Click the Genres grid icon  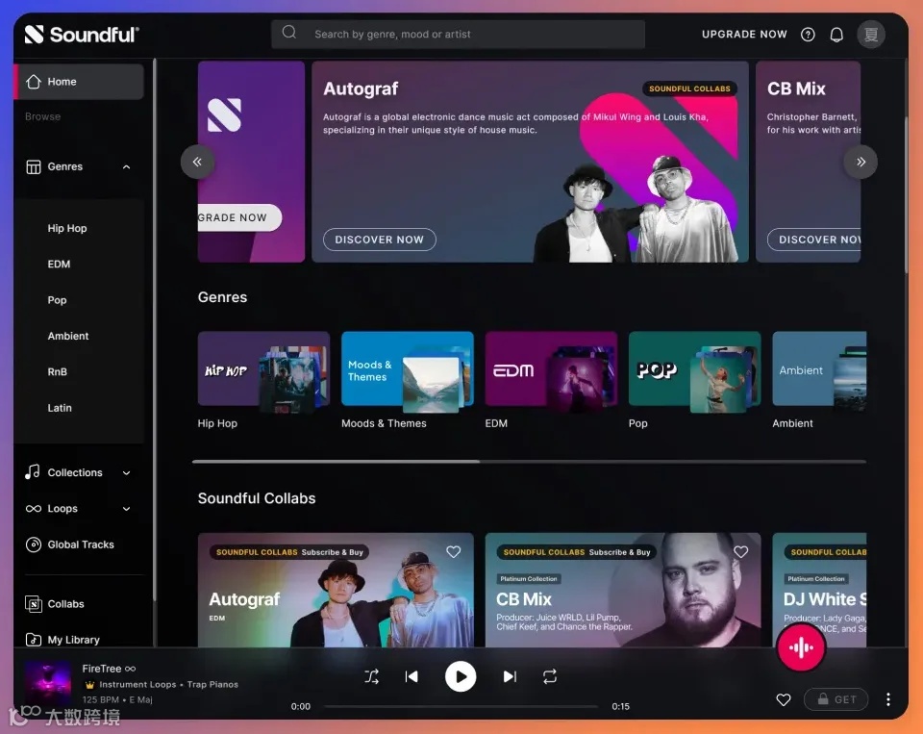34,166
